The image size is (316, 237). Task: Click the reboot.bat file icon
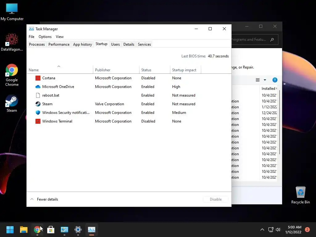tap(38, 95)
